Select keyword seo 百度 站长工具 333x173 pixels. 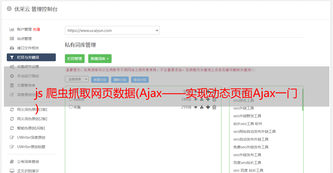(x=248, y=170)
